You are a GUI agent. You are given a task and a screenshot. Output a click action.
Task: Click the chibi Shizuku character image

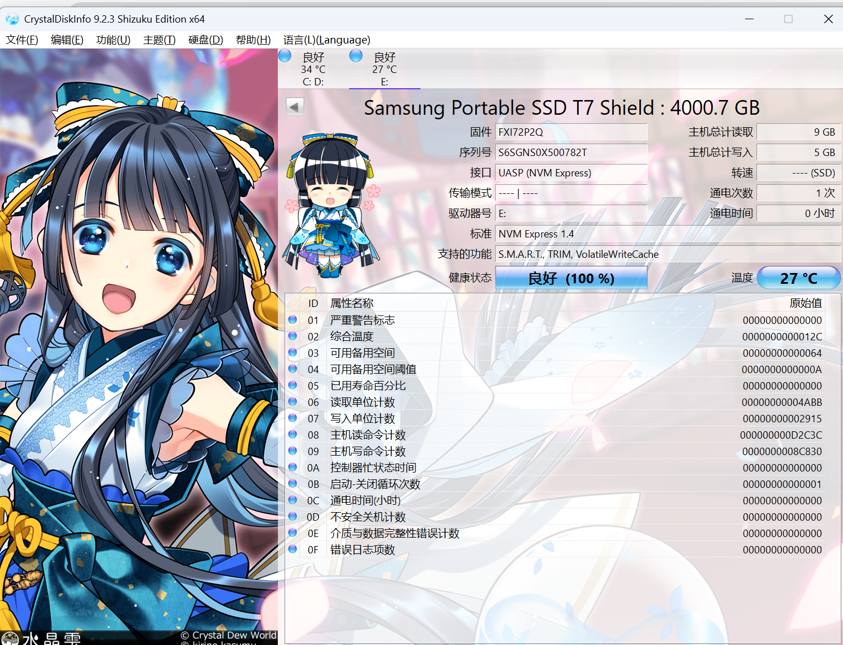330,205
